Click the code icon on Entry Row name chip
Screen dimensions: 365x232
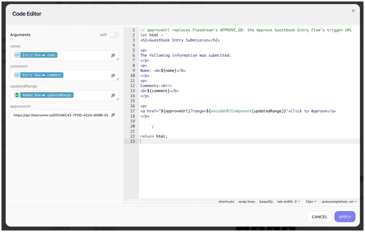17,55
